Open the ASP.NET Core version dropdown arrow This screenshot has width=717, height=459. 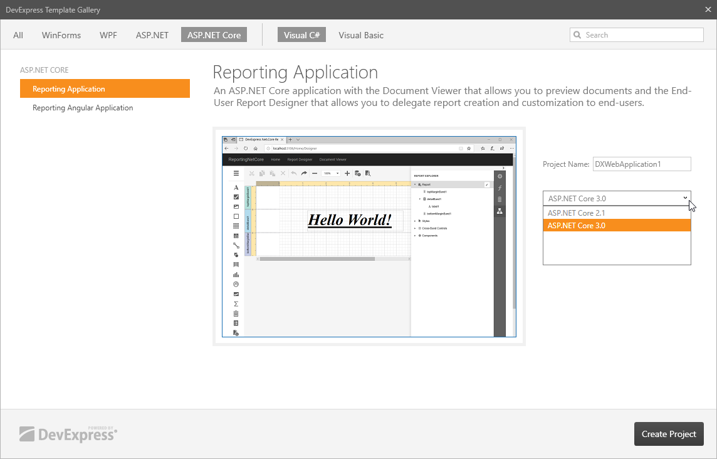pyautogui.click(x=685, y=198)
